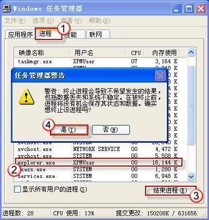Click the yellow warning triangle icon

pos(27,97)
